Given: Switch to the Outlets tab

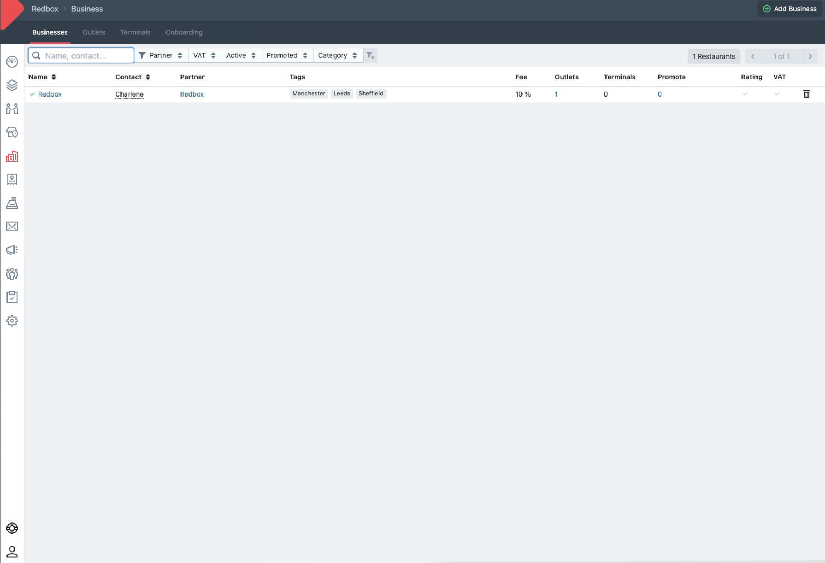Looking at the screenshot, I should [x=94, y=32].
